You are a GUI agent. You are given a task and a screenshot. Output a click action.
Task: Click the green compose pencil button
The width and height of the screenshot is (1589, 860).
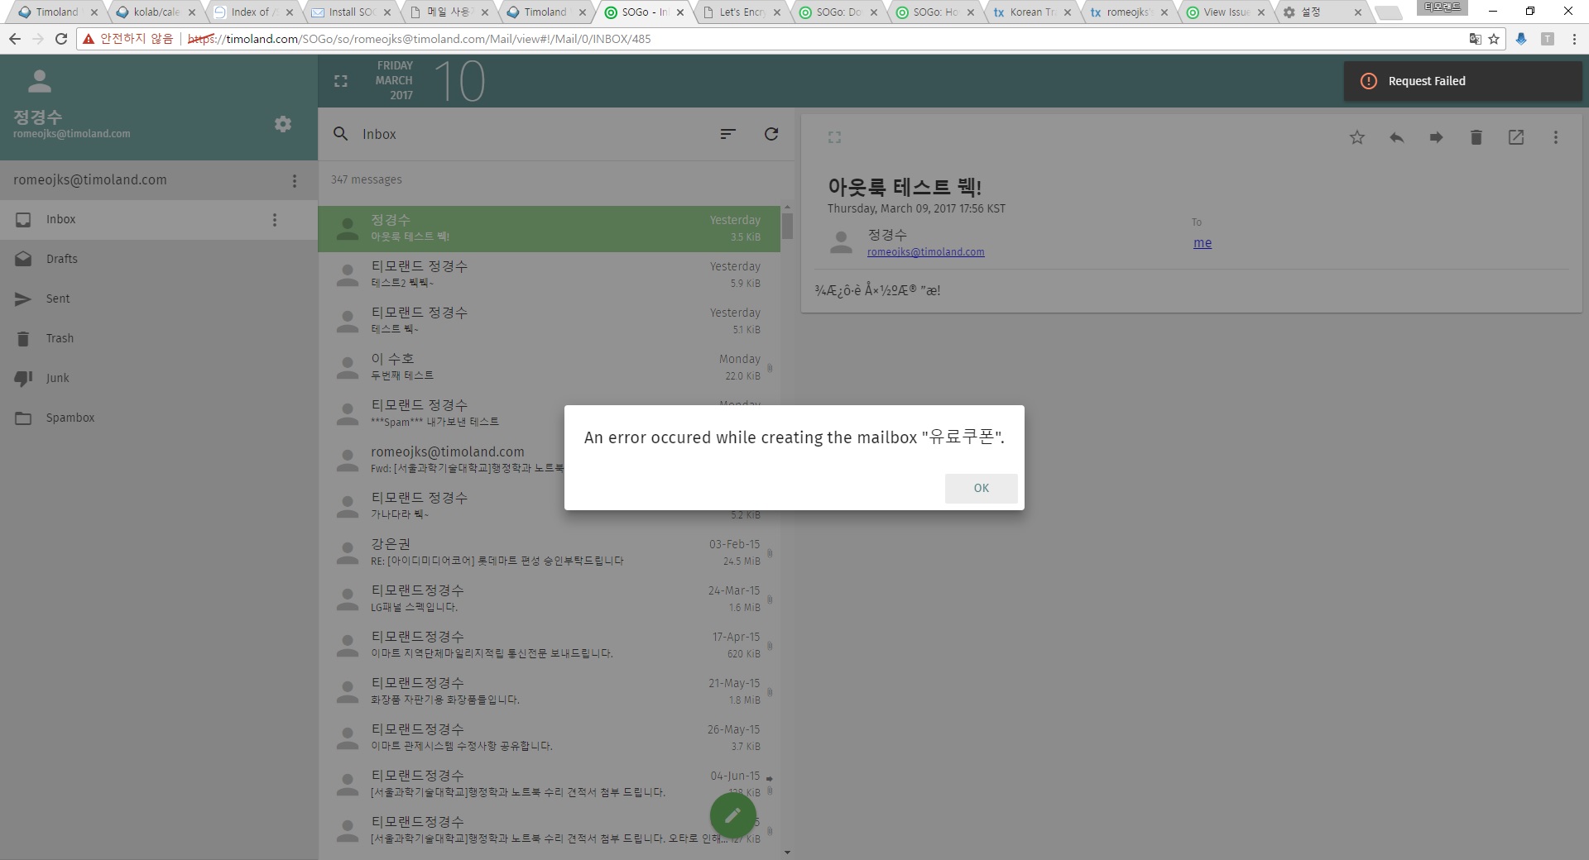coord(732,815)
